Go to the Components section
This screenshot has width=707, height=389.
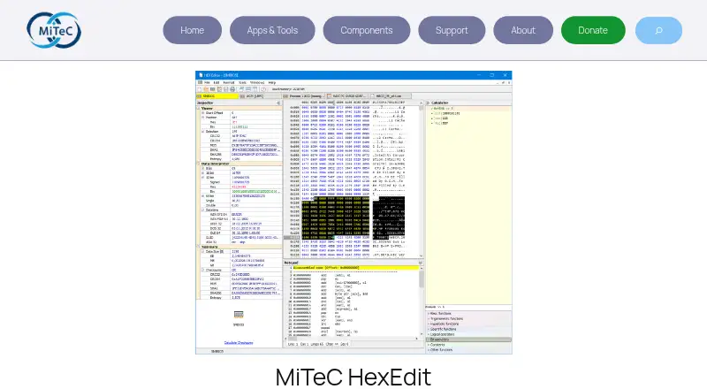click(x=367, y=30)
